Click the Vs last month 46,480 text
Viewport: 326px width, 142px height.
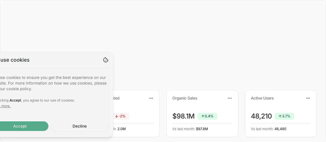point(269,129)
